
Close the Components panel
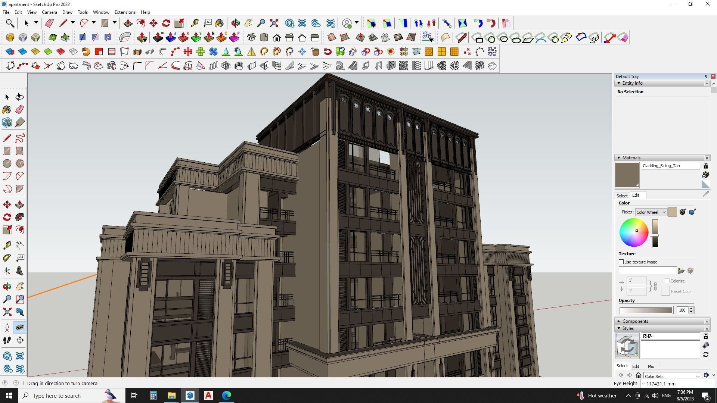click(x=707, y=321)
